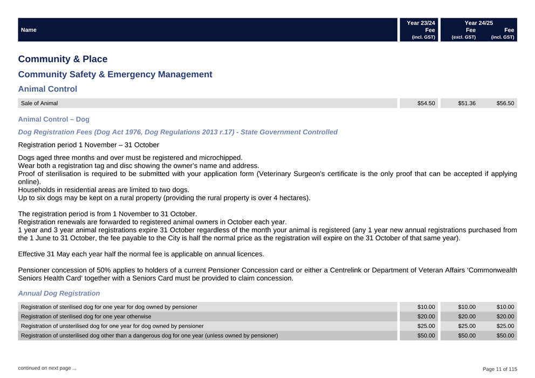Viewport: 535px width, 378px height.
Task: Select the "Sale of Animal" row label
Action: tap(39, 103)
